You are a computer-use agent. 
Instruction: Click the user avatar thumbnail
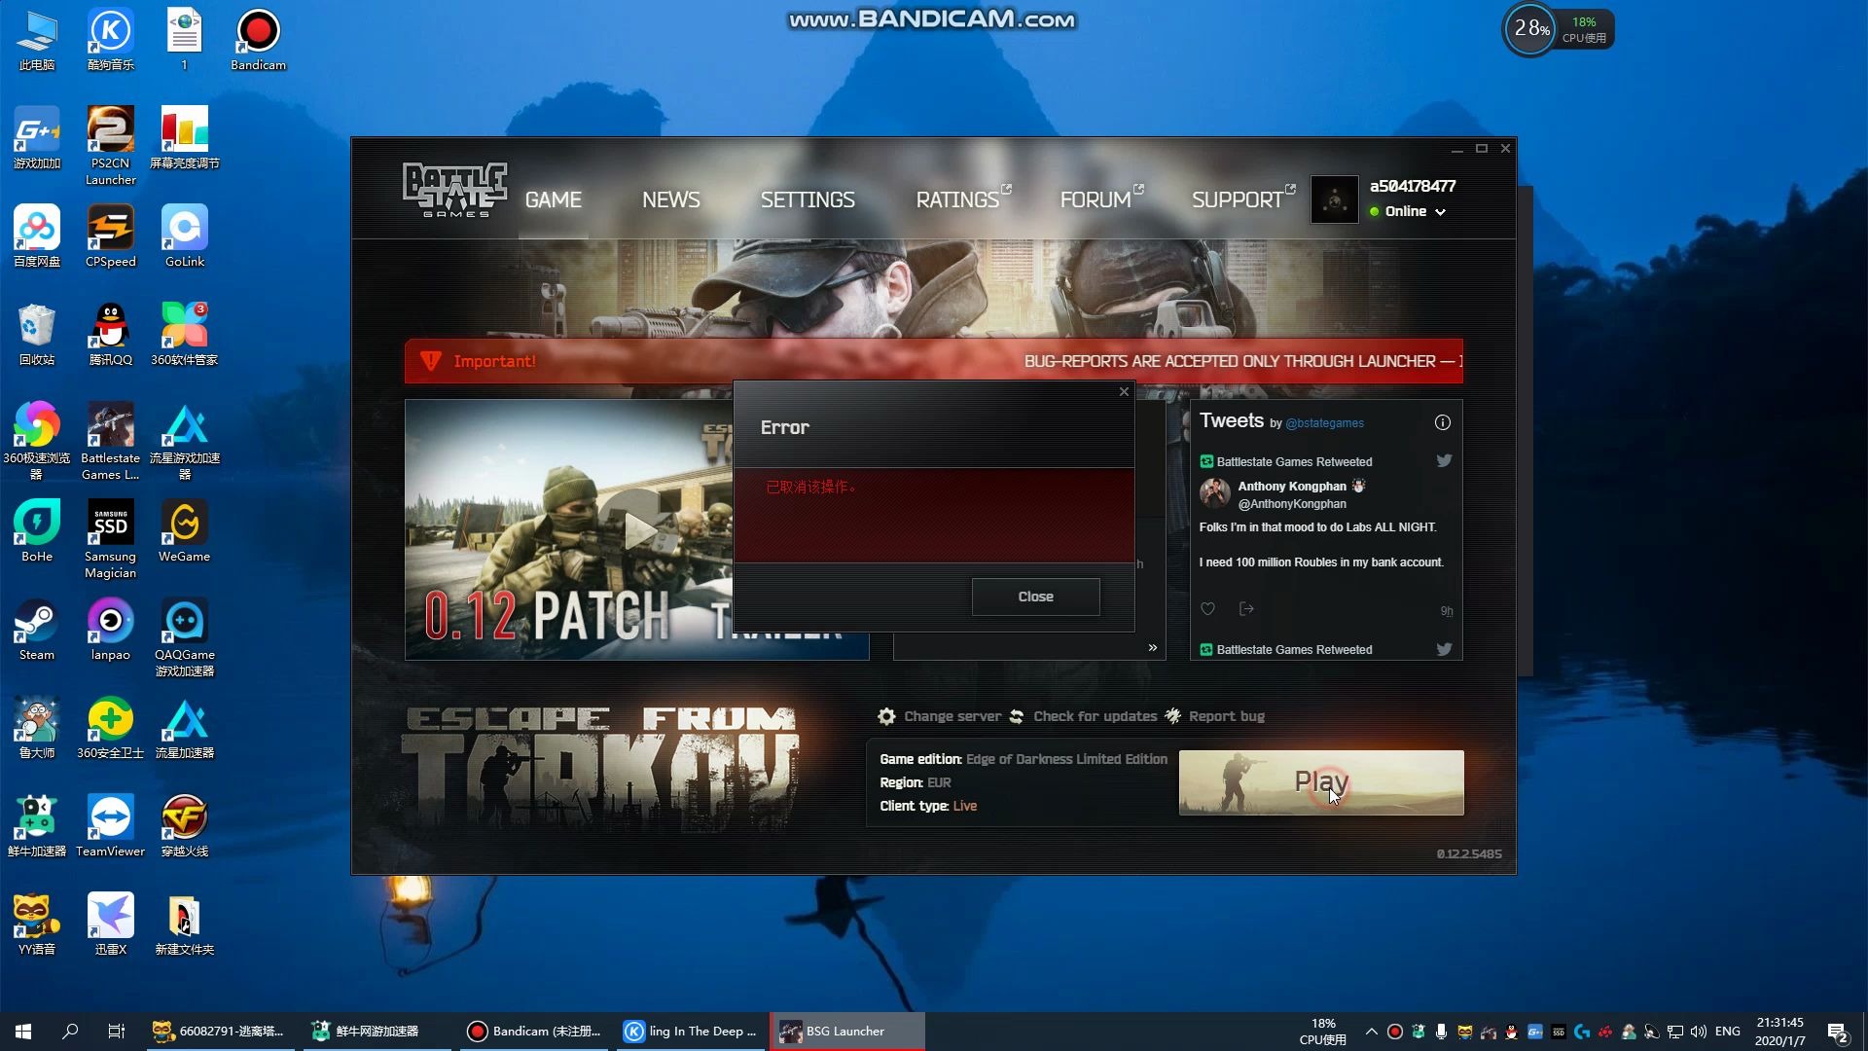point(1335,199)
